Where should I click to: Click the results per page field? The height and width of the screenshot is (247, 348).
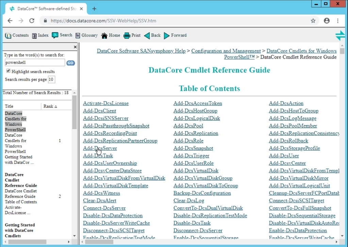[x=51, y=79]
